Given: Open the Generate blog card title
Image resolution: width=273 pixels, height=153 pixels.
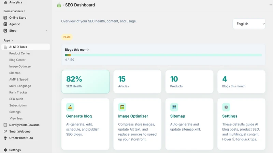Looking at the screenshot, I should 79,116.
